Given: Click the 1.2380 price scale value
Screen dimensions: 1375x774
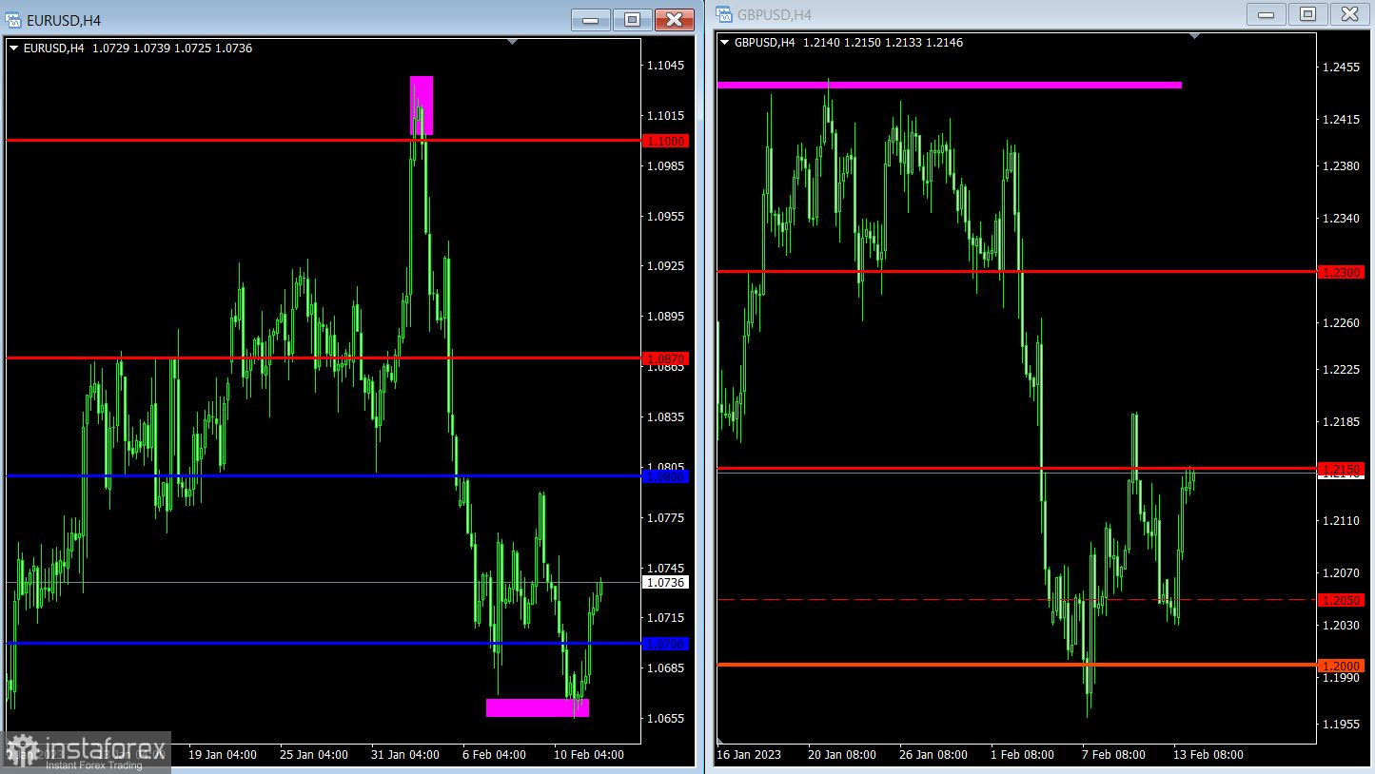Looking at the screenshot, I should point(1341,166).
